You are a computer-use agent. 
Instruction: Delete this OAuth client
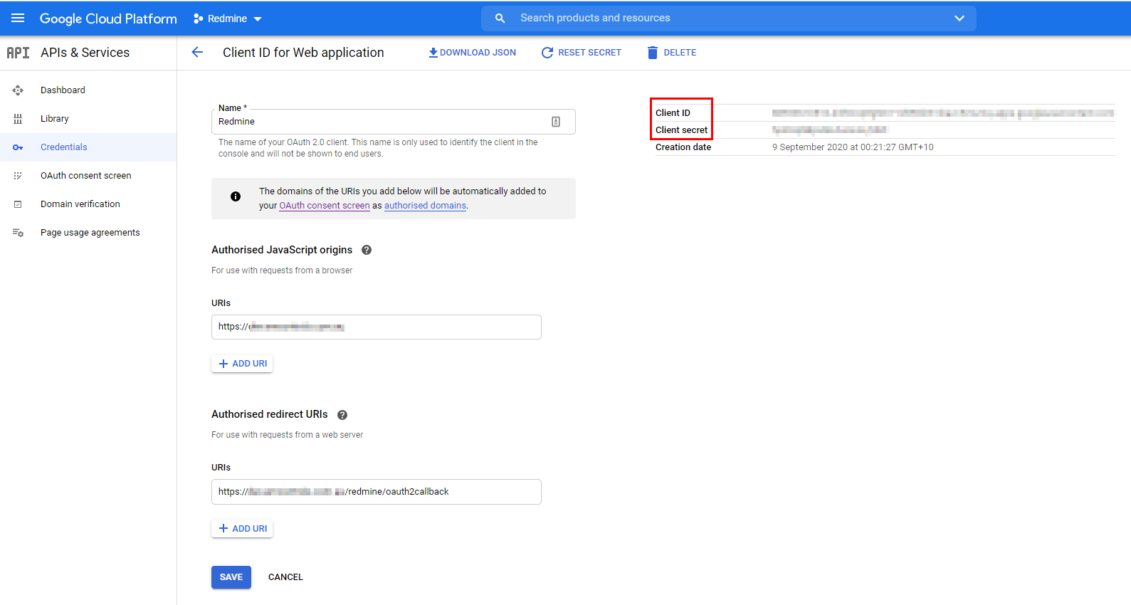coord(672,53)
